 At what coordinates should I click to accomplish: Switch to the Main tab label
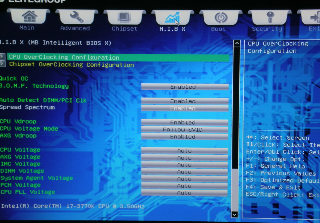click(x=27, y=27)
